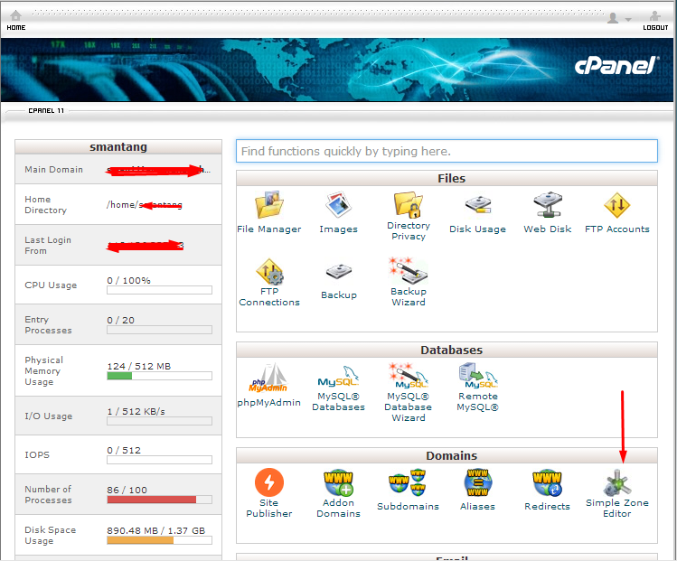677x561 pixels.
Task: Open the Simple Zone Editor icon
Action: [x=617, y=482]
